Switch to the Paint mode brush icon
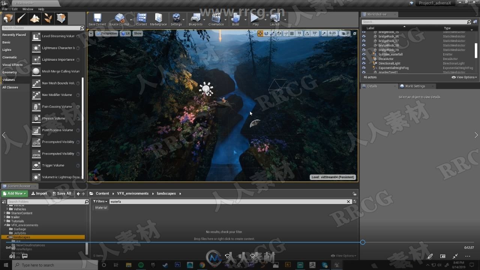480x270 pixels. [x=21, y=18]
